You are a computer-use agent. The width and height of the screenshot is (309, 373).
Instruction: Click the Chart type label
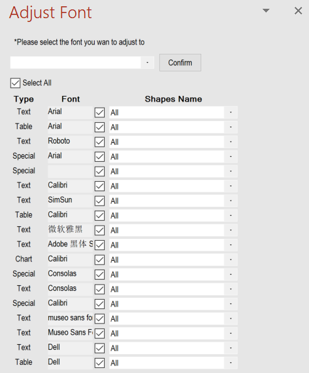pos(24,259)
